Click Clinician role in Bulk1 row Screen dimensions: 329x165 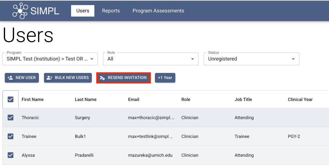tap(190, 136)
